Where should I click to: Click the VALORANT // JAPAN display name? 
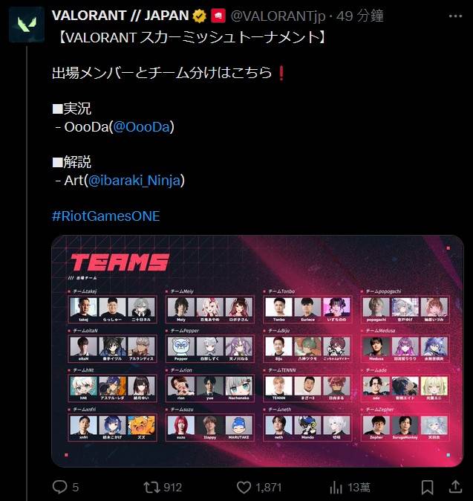pos(120,16)
